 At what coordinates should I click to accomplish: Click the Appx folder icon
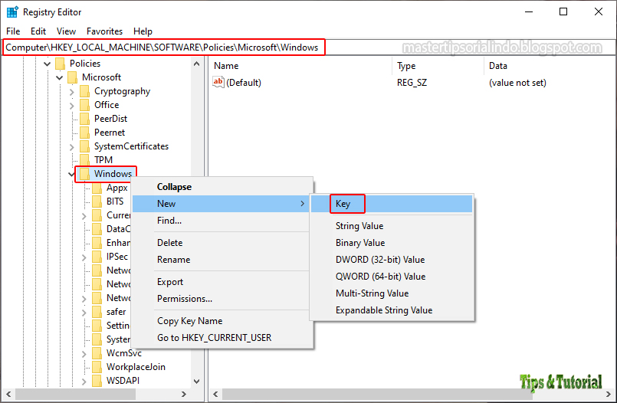point(97,188)
